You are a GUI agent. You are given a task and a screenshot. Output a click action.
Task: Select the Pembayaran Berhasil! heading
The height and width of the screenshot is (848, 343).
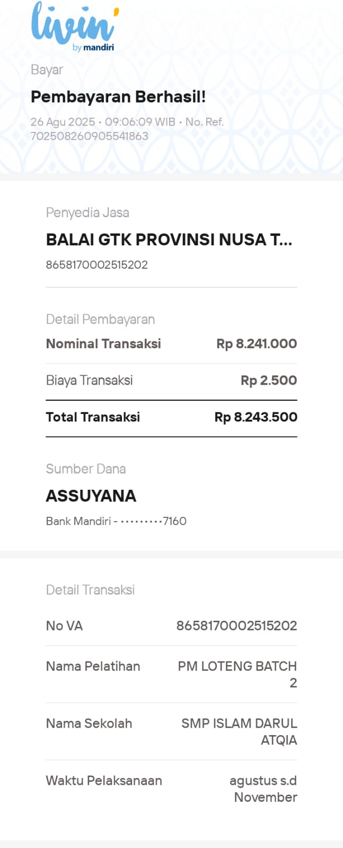pyautogui.click(x=118, y=97)
